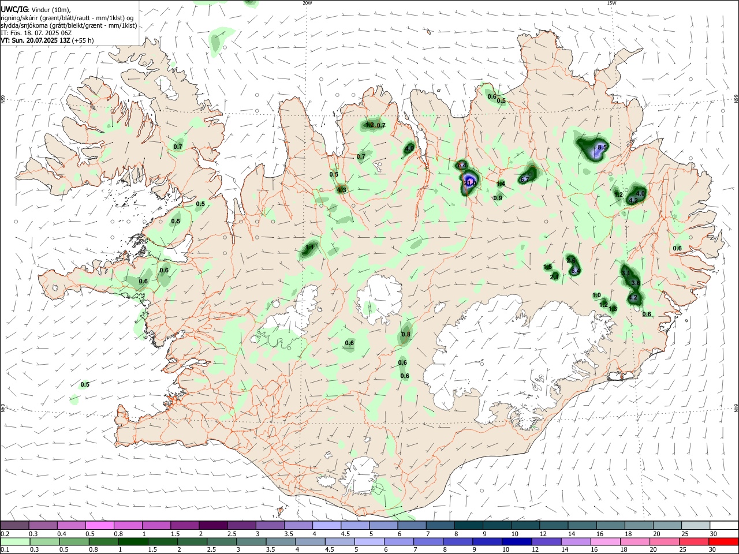Click the round Hofsjökull glacier in central Iceland
Image resolution: width=739 pixels, height=554 pixels.
[379, 299]
